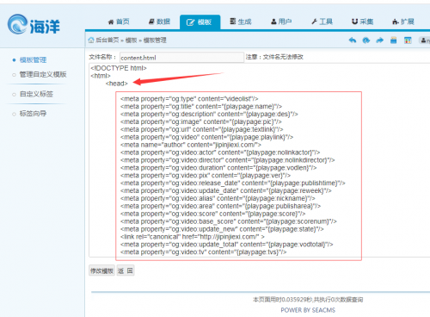Click the 海洋 logo

tap(34, 24)
